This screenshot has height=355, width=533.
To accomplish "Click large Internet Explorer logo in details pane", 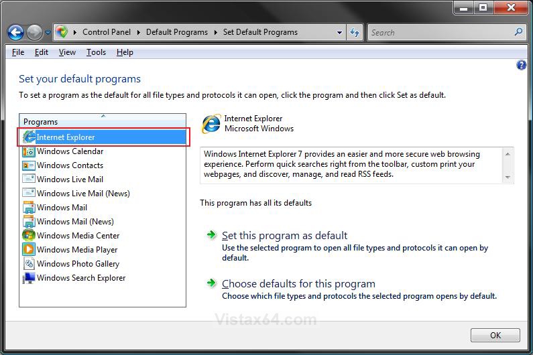I will click(211, 124).
